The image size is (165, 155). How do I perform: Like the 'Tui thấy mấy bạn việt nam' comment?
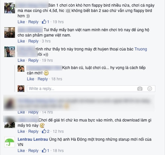point(21,41)
